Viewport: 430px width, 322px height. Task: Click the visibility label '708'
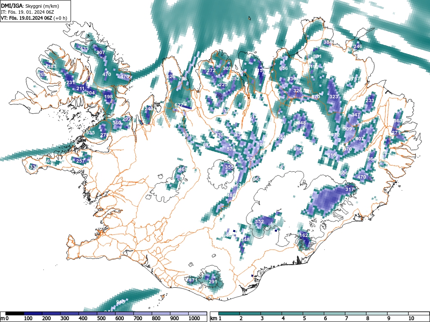(x=261, y=145)
